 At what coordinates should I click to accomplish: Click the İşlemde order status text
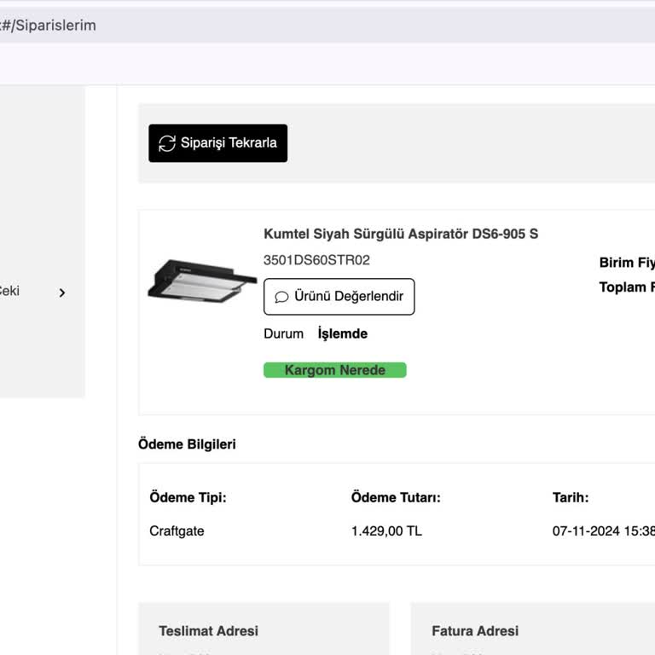342,333
